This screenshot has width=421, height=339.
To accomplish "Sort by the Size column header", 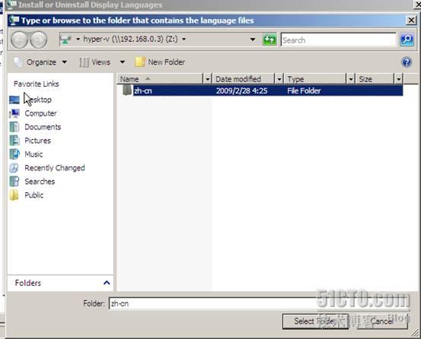I will 375,79.
